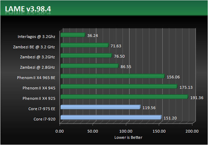Viewport: 208px width, 145px height.
Task: Click the Interlagos green bar
Action: 73,35
